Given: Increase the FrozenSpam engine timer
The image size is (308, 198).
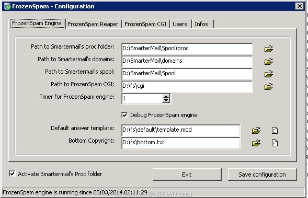Looking at the screenshot, I should [x=166, y=96].
